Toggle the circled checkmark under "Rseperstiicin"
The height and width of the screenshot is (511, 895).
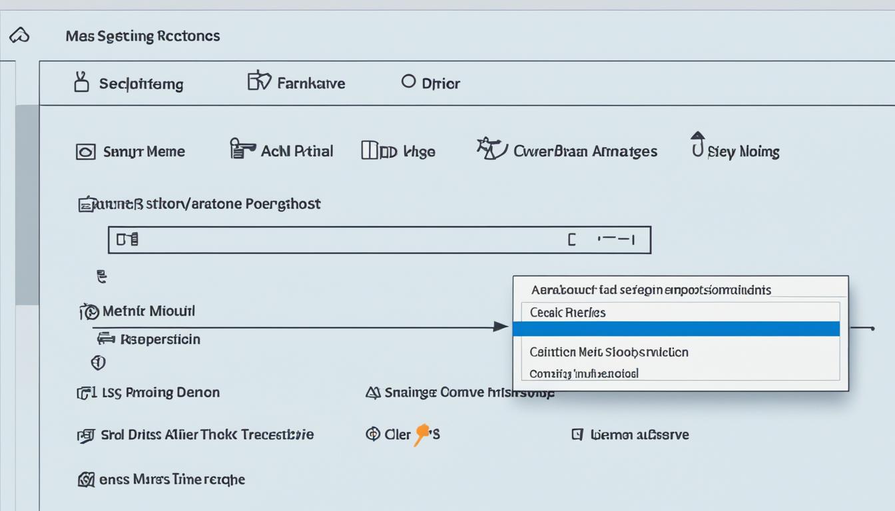[98, 363]
